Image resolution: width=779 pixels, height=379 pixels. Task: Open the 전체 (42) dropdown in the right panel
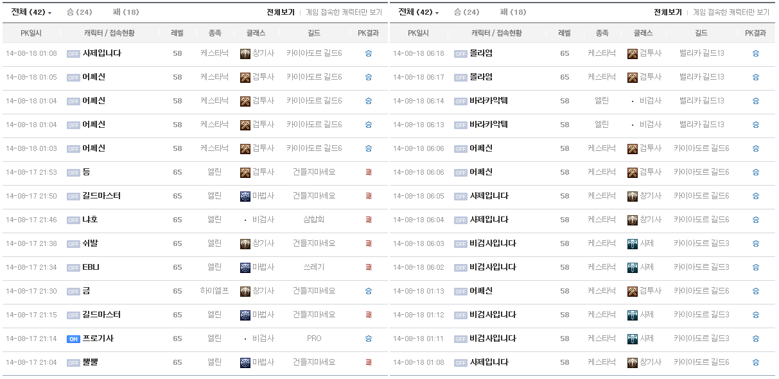point(419,12)
